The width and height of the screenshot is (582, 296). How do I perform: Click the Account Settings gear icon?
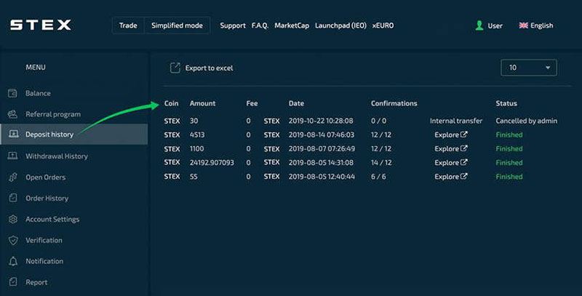coord(13,219)
